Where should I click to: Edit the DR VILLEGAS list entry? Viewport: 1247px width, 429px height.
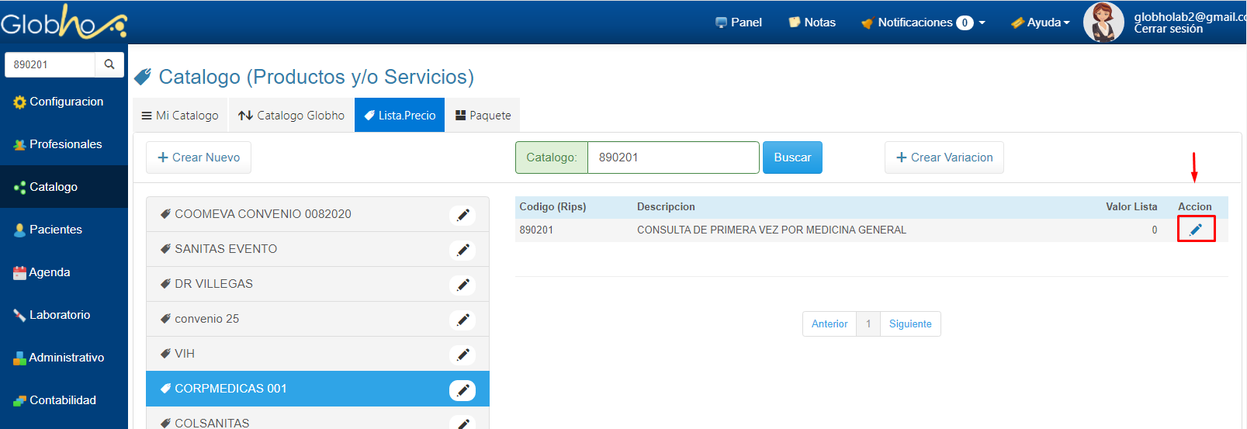pyautogui.click(x=462, y=285)
